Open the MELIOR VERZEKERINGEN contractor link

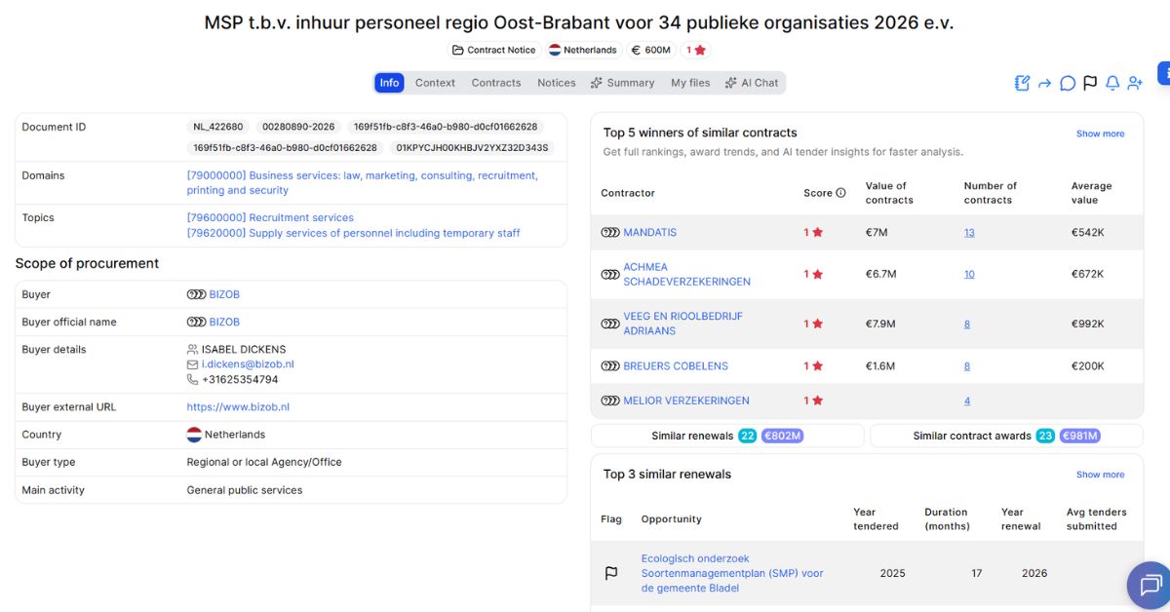[x=686, y=401]
